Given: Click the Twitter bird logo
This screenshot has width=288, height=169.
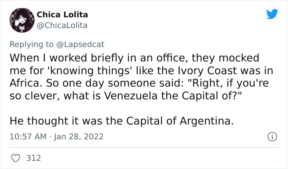Looking at the screenshot, I should 272,14.
